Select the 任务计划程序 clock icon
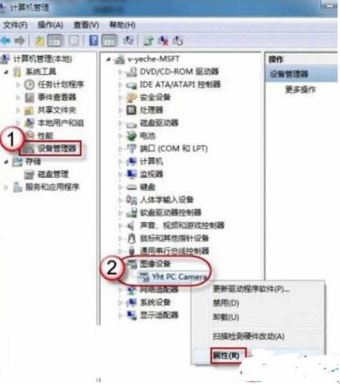 [30, 84]
